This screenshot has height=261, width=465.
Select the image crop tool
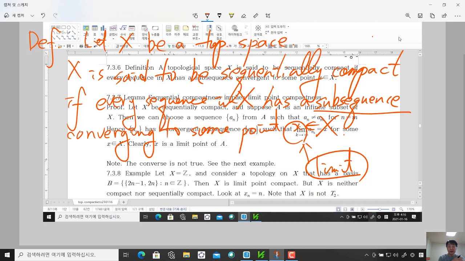coord(268,16)
